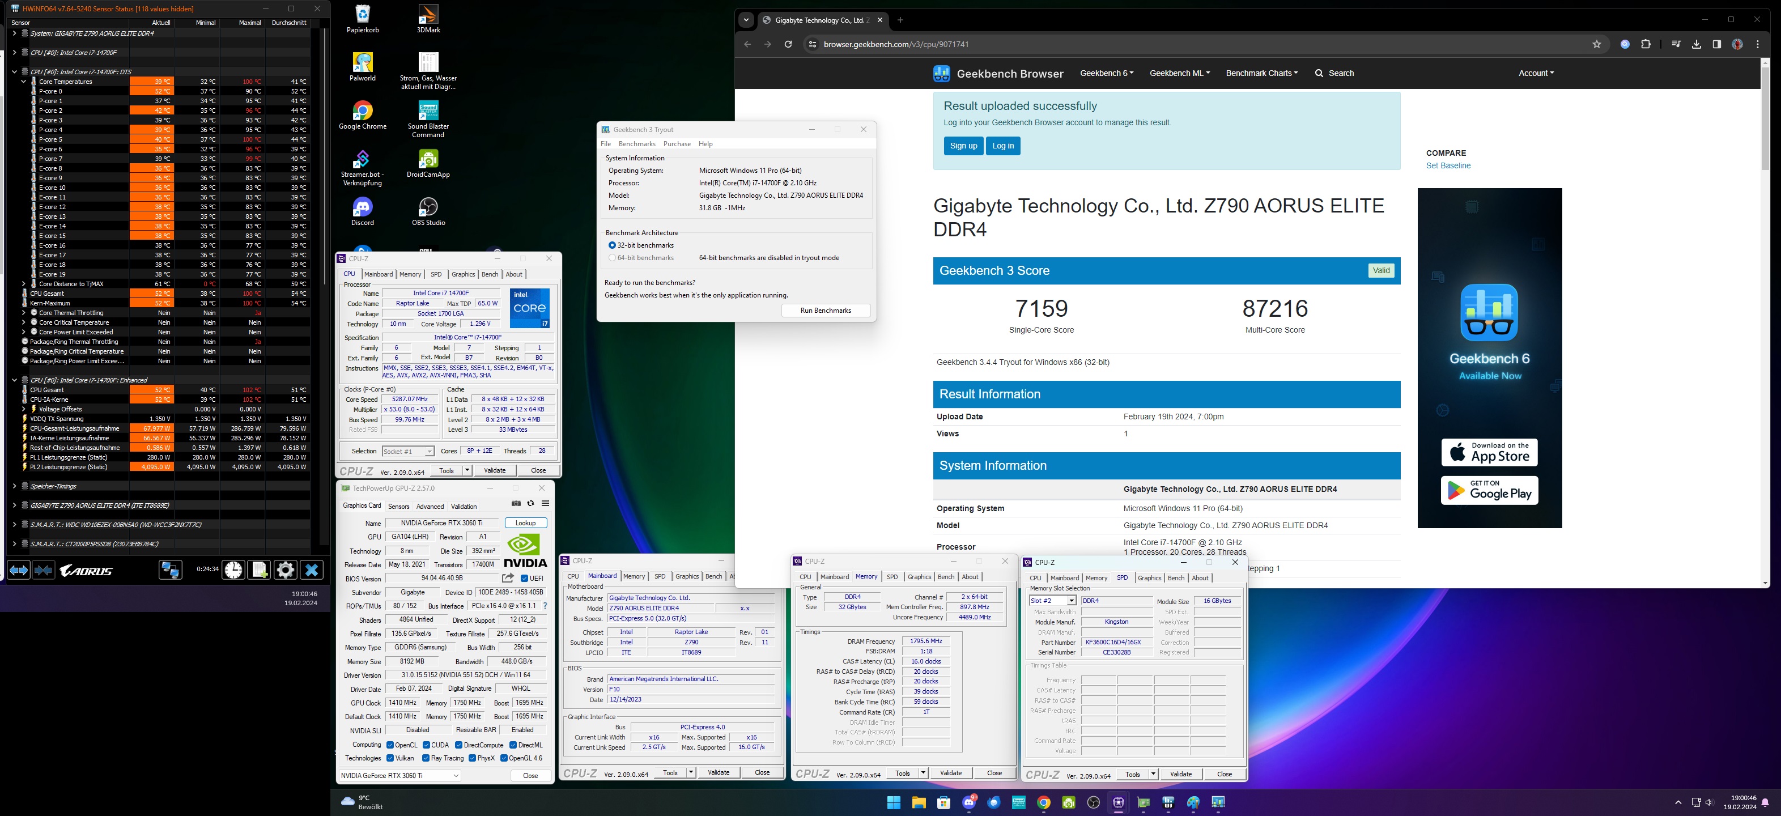The image size is (1781, 816).
Task: Open GPU selection dropdown in GPU-Z
Action: (400, 775)
